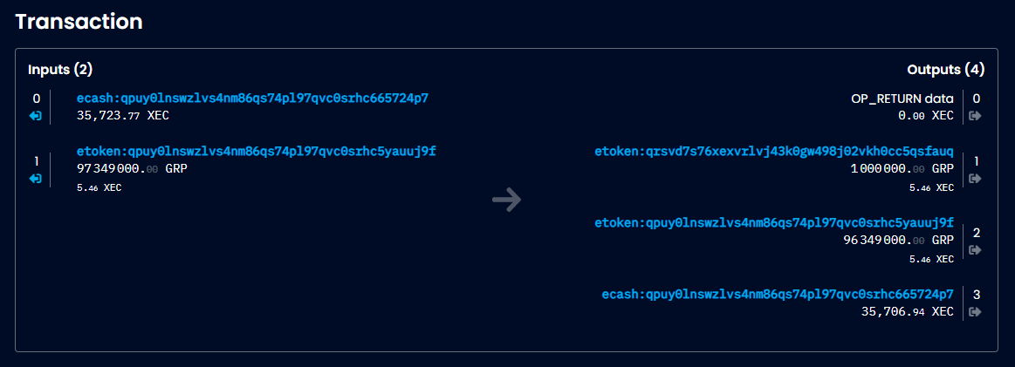Click the OP_RETURN data label
1015x367 pixels.
coord(902,99)
